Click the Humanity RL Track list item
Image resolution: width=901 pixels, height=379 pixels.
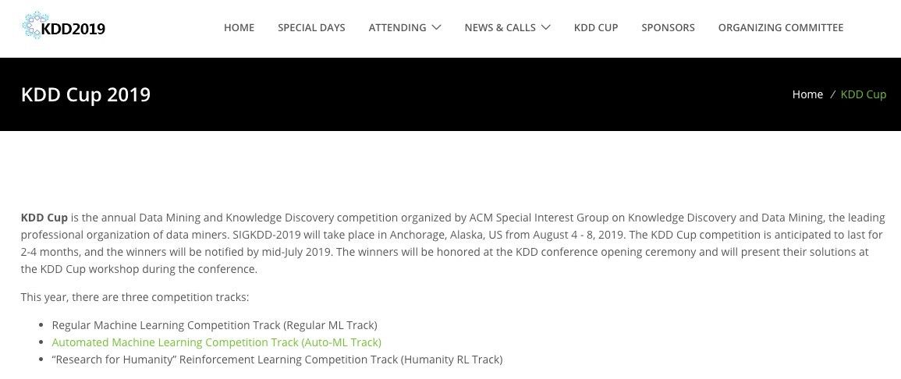(x=277, y=360)
